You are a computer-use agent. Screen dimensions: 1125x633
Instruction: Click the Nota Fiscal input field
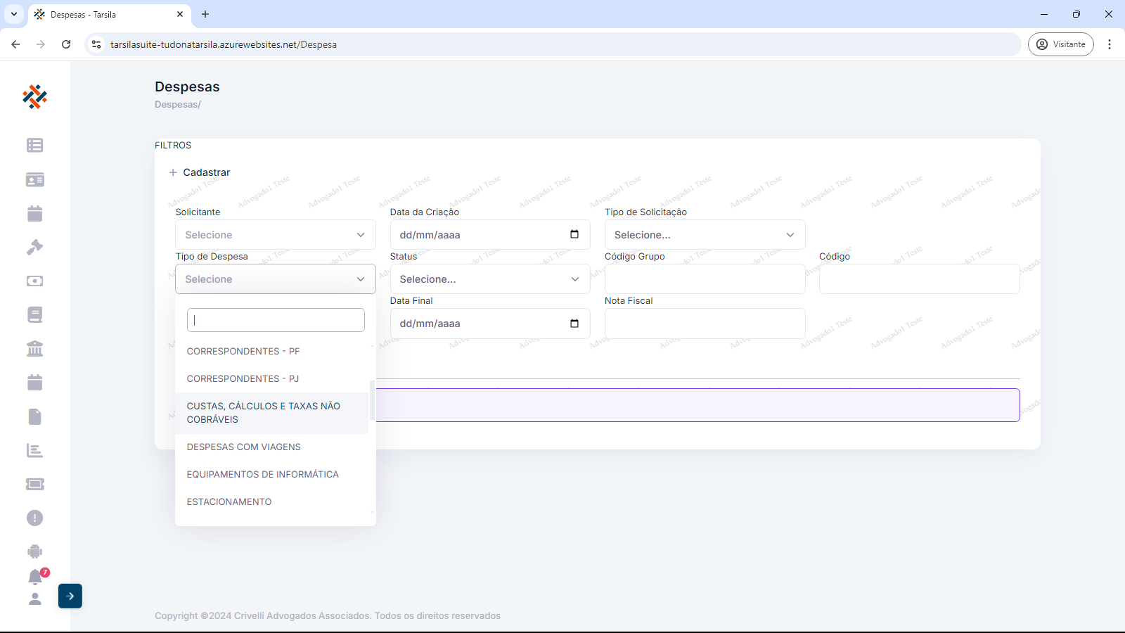(705, 324)
